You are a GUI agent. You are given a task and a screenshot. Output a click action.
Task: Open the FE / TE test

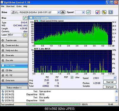[14, 75]
